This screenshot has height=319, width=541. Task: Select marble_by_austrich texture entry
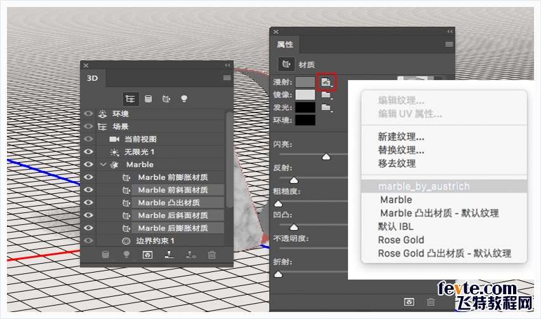[444, 186]
